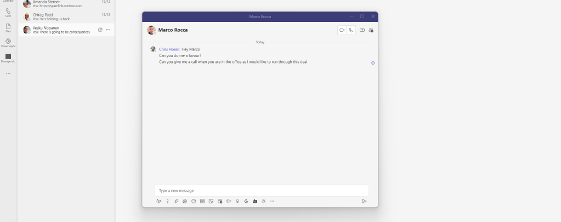Pop out the Vesku Nopanen chat
The image size is (561, 222).
100,30
